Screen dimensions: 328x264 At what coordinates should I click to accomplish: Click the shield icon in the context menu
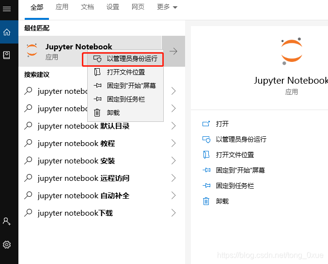pos(97,59)
